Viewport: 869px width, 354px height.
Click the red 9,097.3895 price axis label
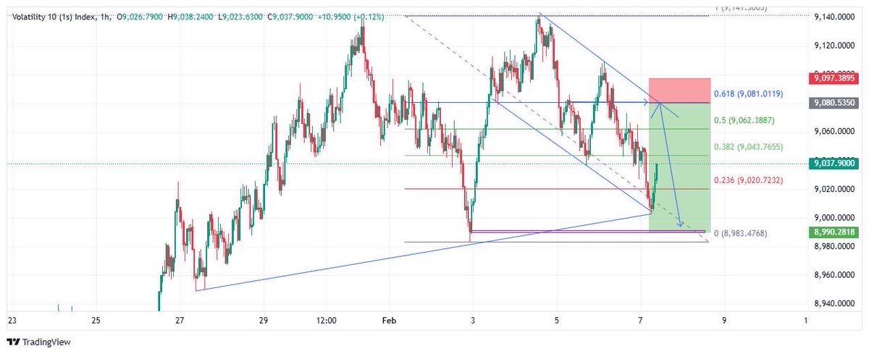pyautogui.click(x=834, y=77)
